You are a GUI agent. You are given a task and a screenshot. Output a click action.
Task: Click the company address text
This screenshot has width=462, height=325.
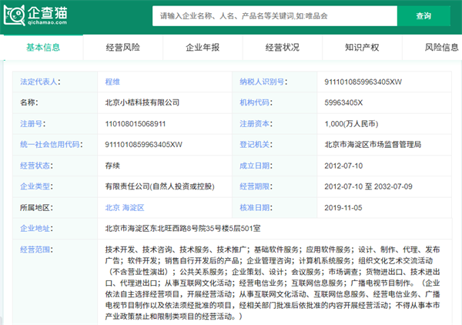187,229
